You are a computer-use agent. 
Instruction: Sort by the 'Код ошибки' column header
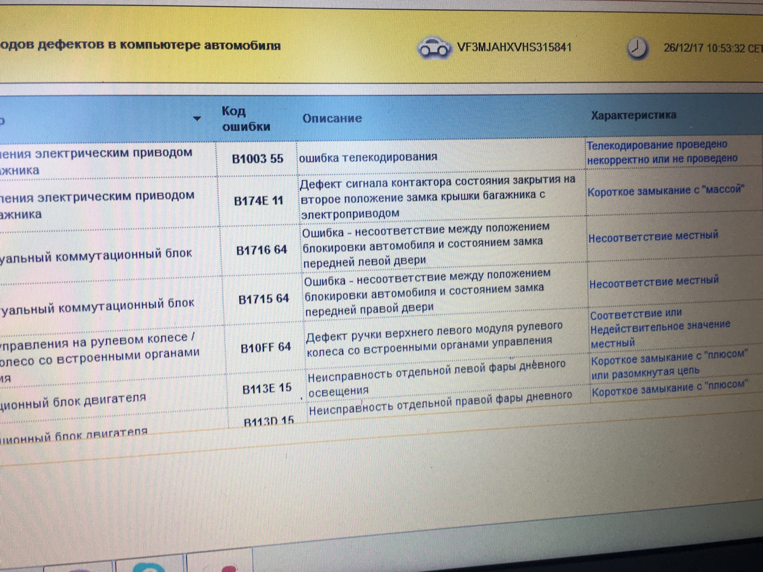(246, 119)
